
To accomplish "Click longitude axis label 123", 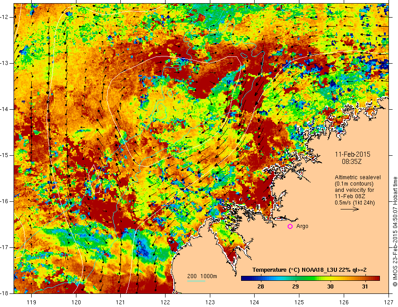I will point(210,302).
